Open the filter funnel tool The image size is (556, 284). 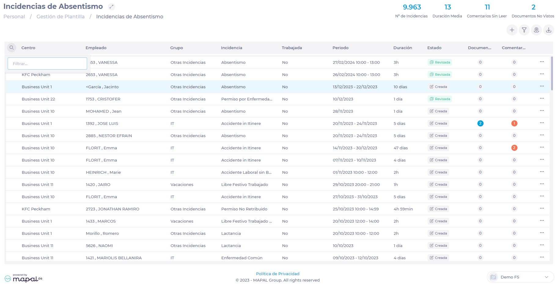(524, 30)
